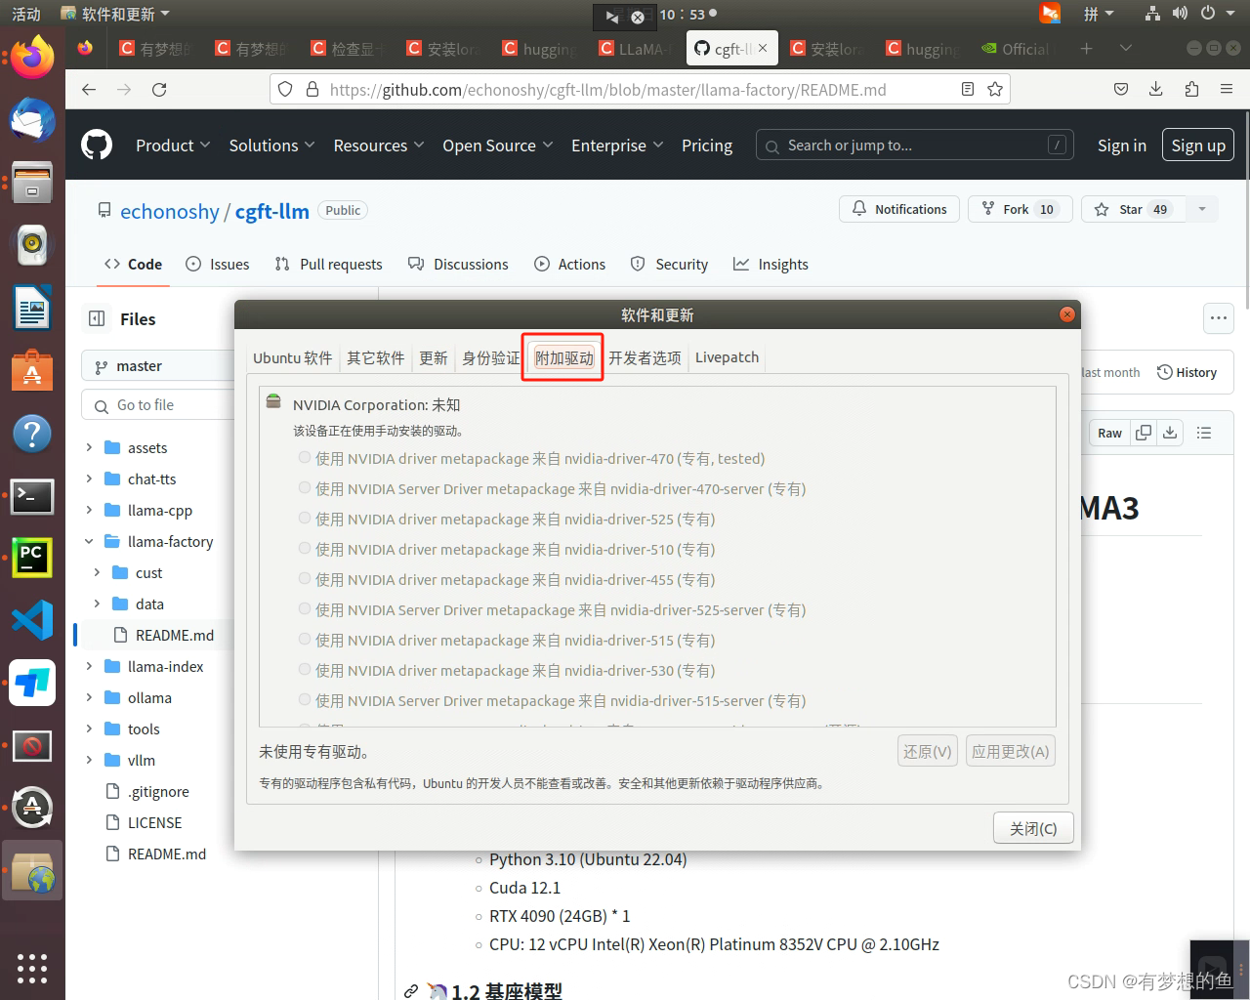
Task: Open Software Updater dock icon
Action: [32, 807]
